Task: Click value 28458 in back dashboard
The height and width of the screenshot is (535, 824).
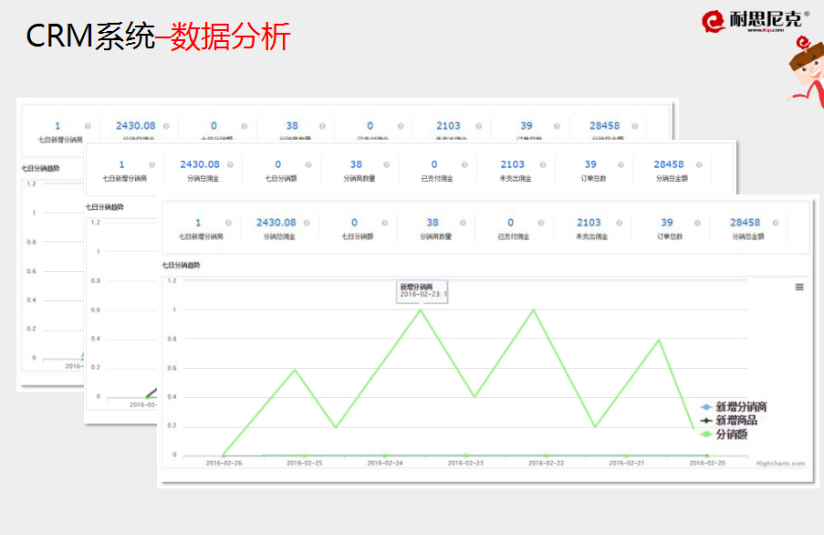Action: 604,126
